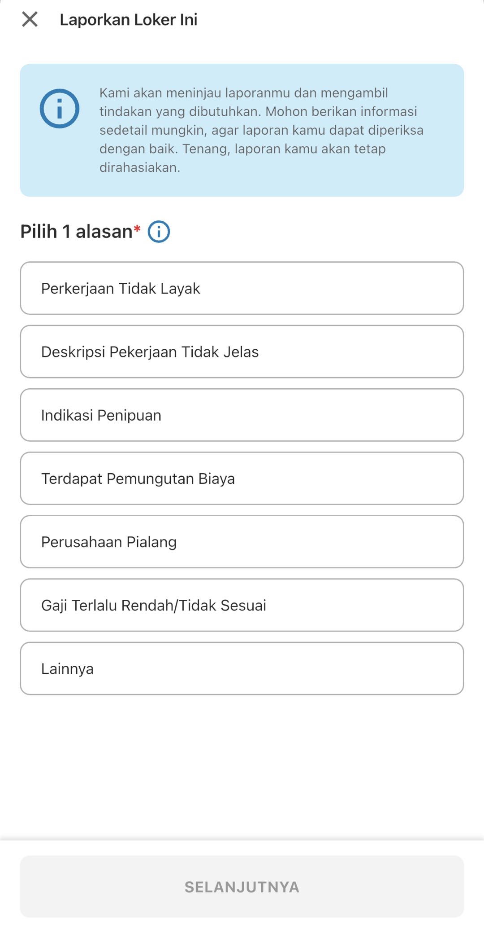Tap the Pilih 1 alasan heading
The width and height of the screenshot is (484, 940).
(76, 232)
